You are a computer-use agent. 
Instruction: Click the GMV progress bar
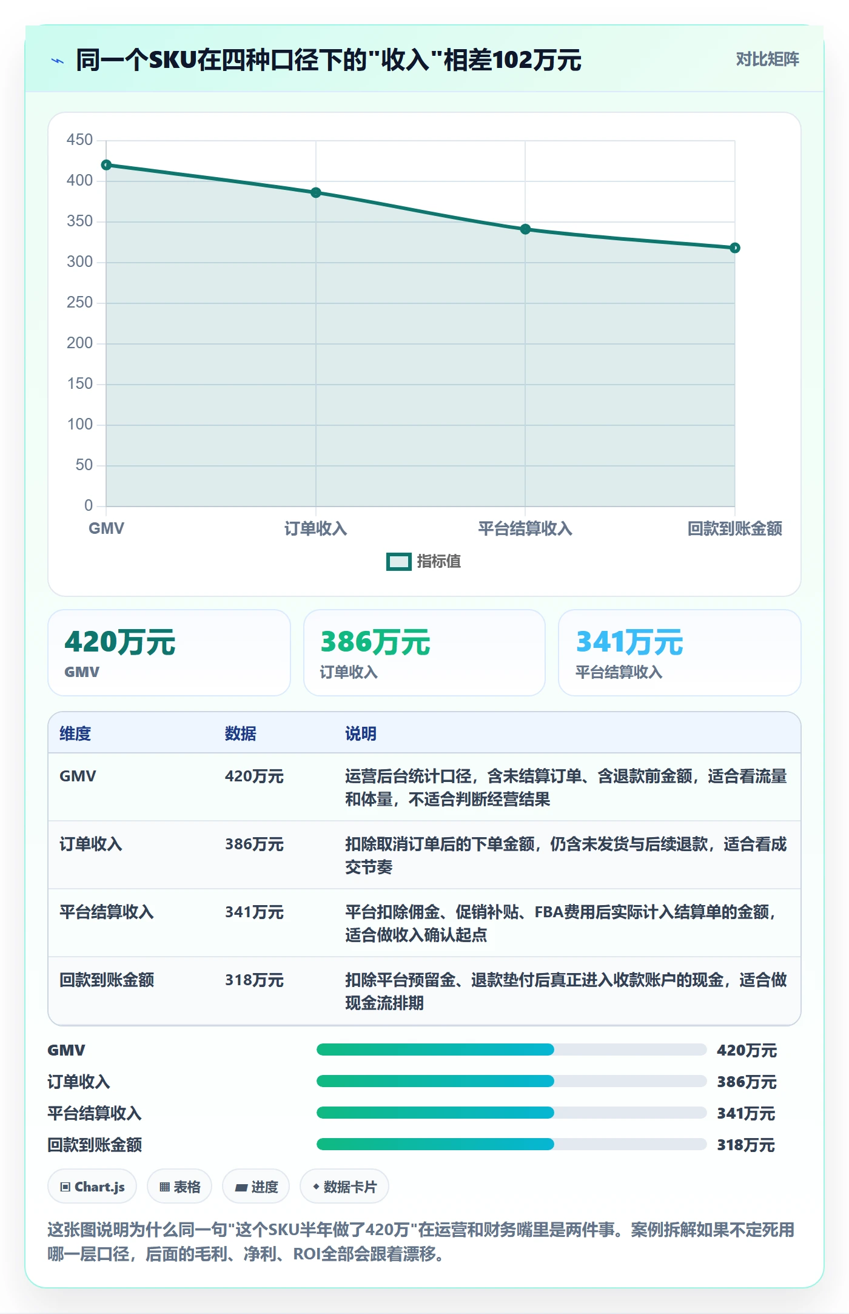[x=511, y=1050]
